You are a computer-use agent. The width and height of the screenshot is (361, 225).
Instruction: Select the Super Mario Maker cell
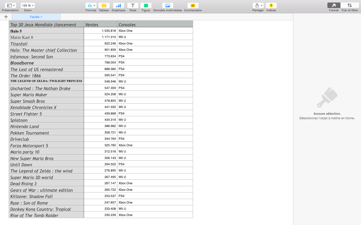pyautogui.click(x=46, y=94)
